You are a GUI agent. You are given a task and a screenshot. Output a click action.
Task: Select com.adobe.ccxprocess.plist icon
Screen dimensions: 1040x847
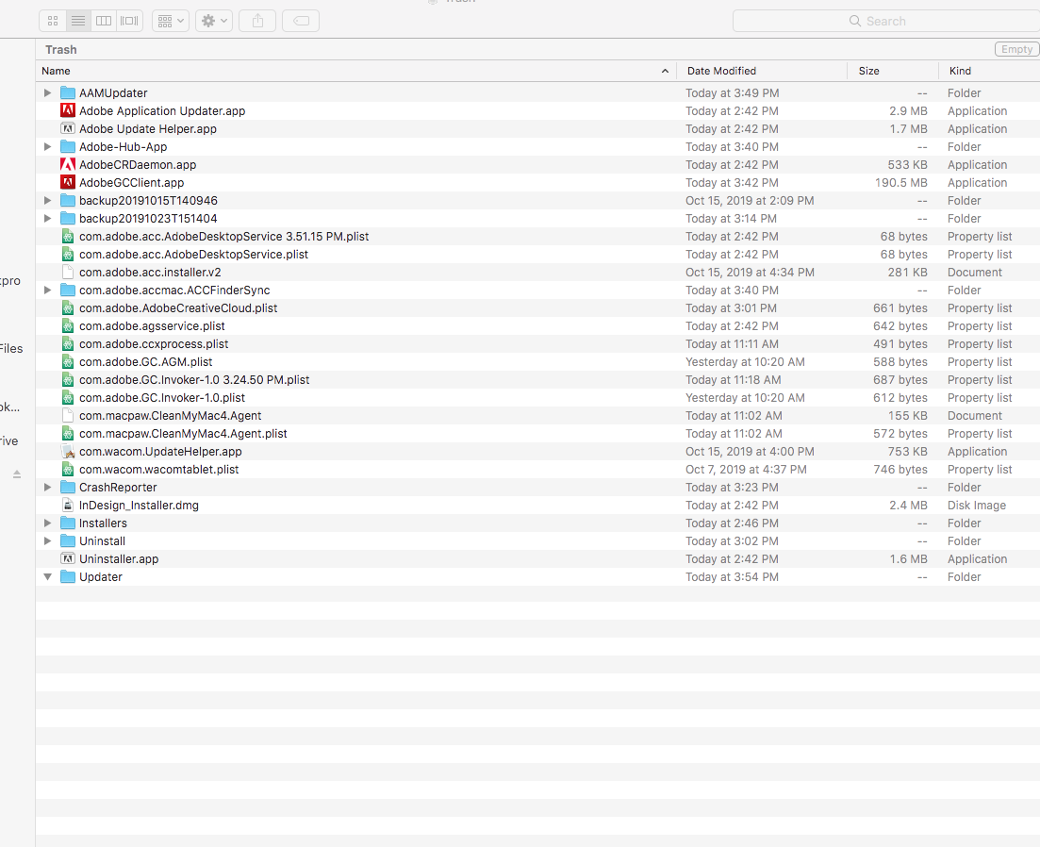tap(68, 343)
